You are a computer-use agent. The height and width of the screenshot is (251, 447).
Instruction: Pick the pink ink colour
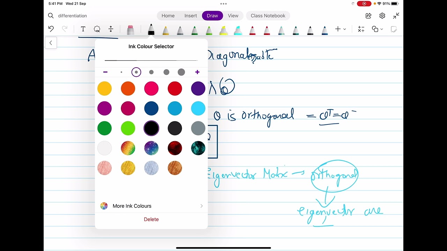[x=151, y=89]
